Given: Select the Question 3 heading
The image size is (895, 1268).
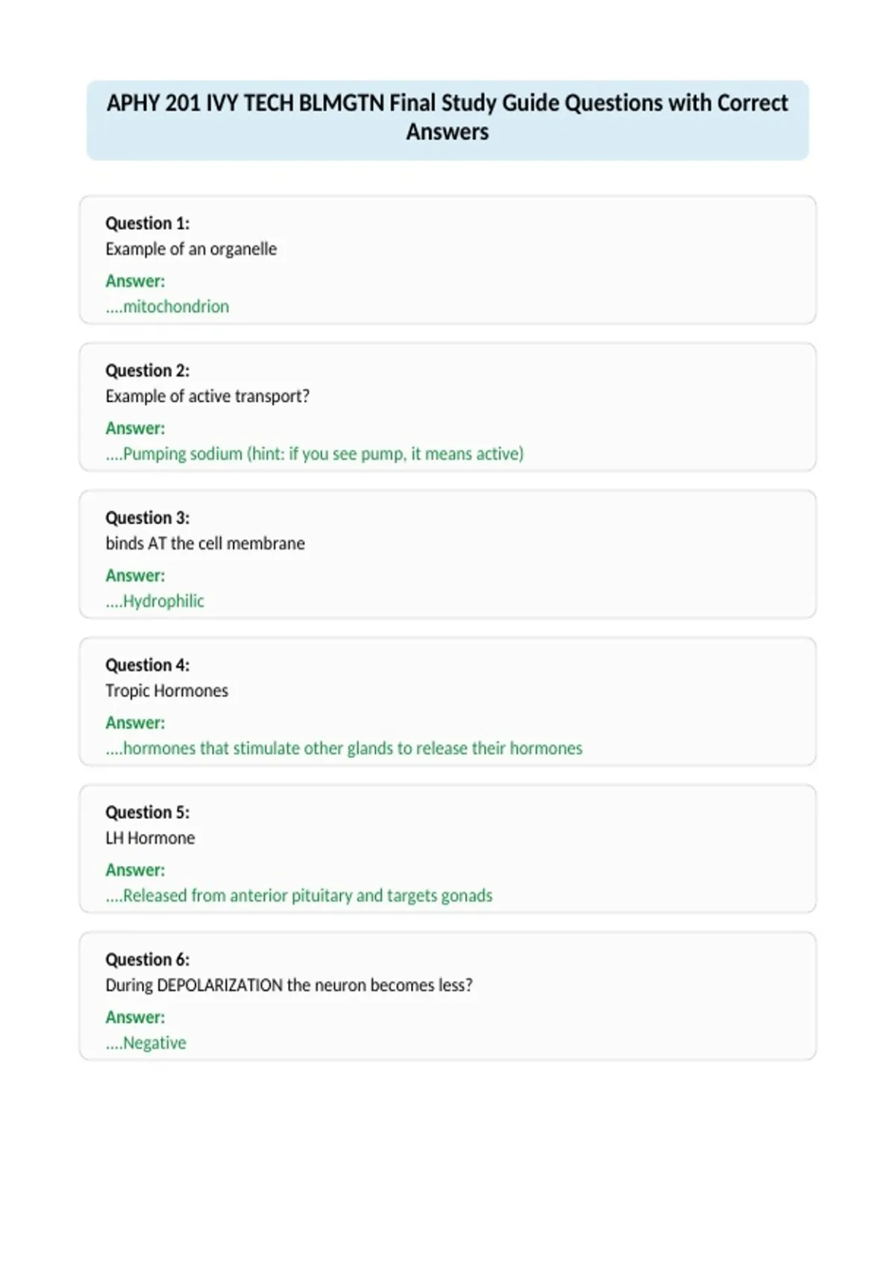Looking at the screenshot, I should pos(148,518).
